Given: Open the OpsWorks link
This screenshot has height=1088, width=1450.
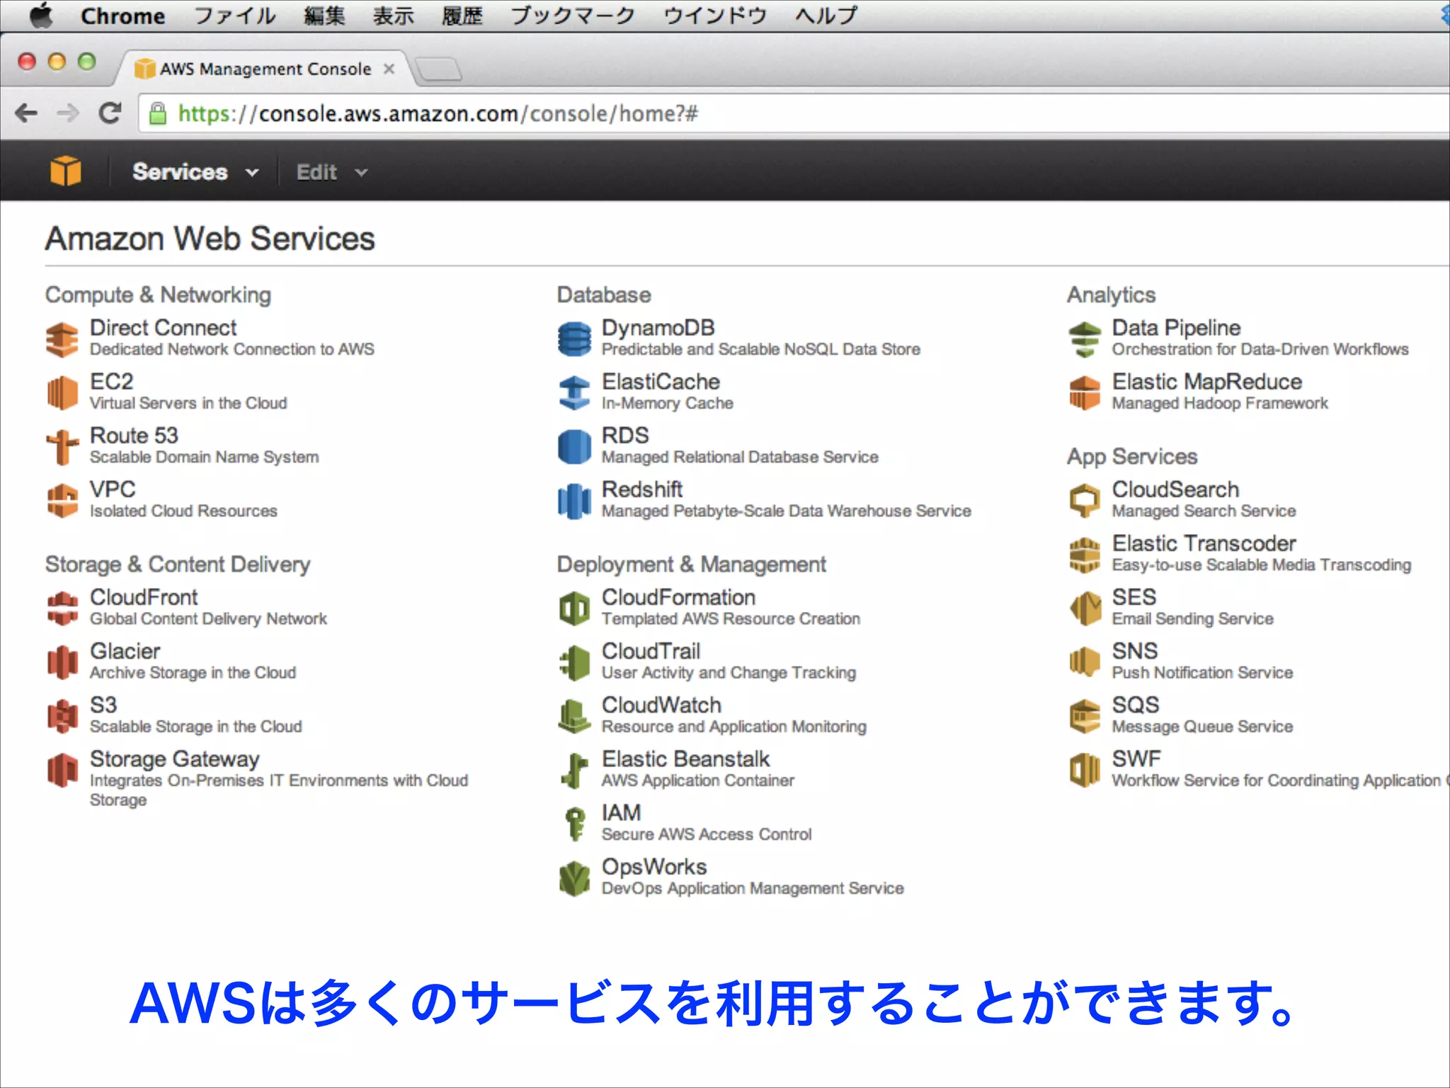Looking at the screenshot, I should pyautogui.click(x=654, y=866).
